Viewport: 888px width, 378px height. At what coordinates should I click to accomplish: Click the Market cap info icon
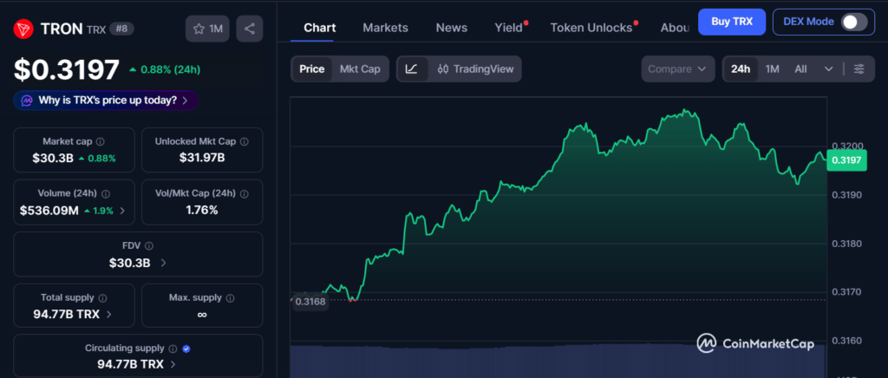coord(101,141)
